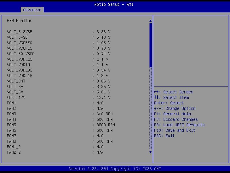This screenshot has height=173, width=230.
Task: Click the 3.26 V reading
Action: point(103,86)
